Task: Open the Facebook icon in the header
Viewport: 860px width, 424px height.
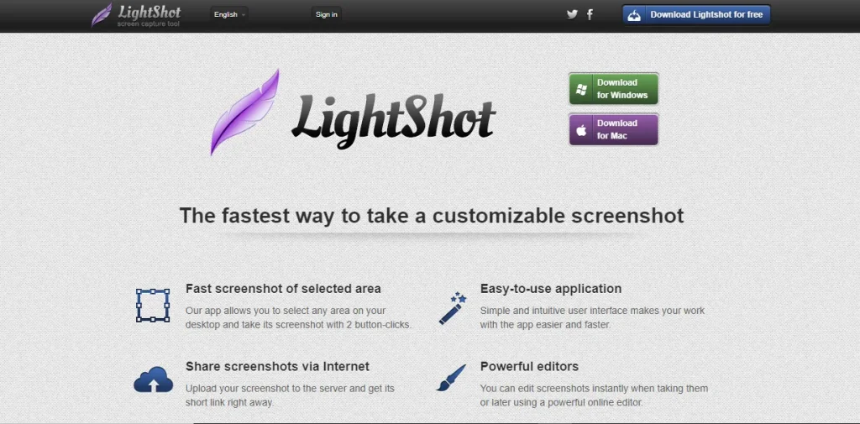Action: coord(590,15)
